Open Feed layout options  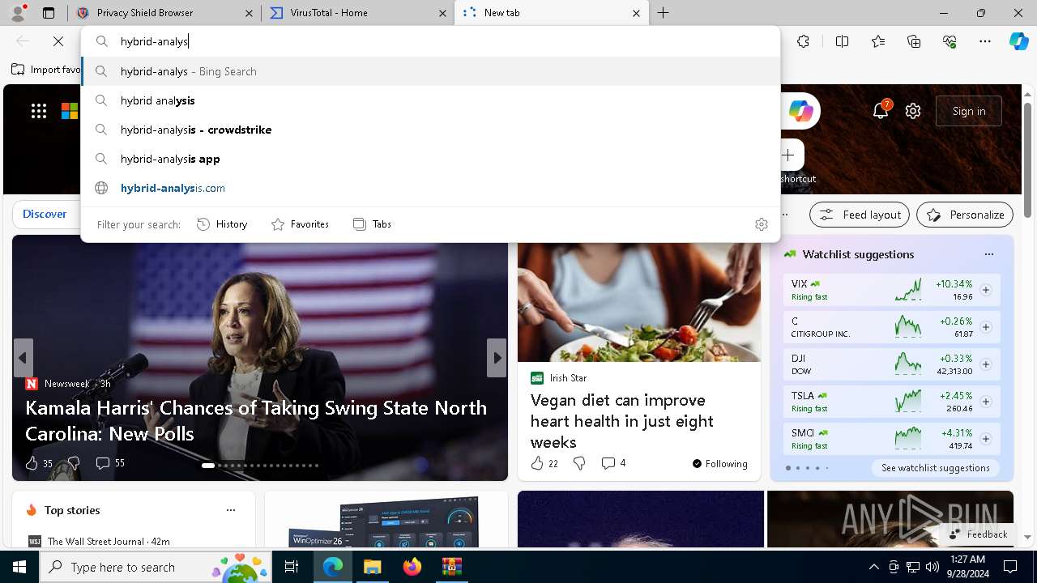[860, 215]
